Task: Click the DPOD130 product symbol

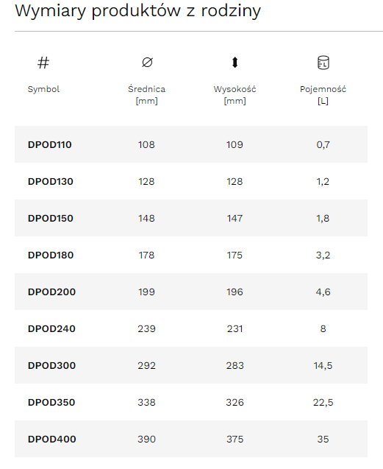Action: (x=51, y=182)
